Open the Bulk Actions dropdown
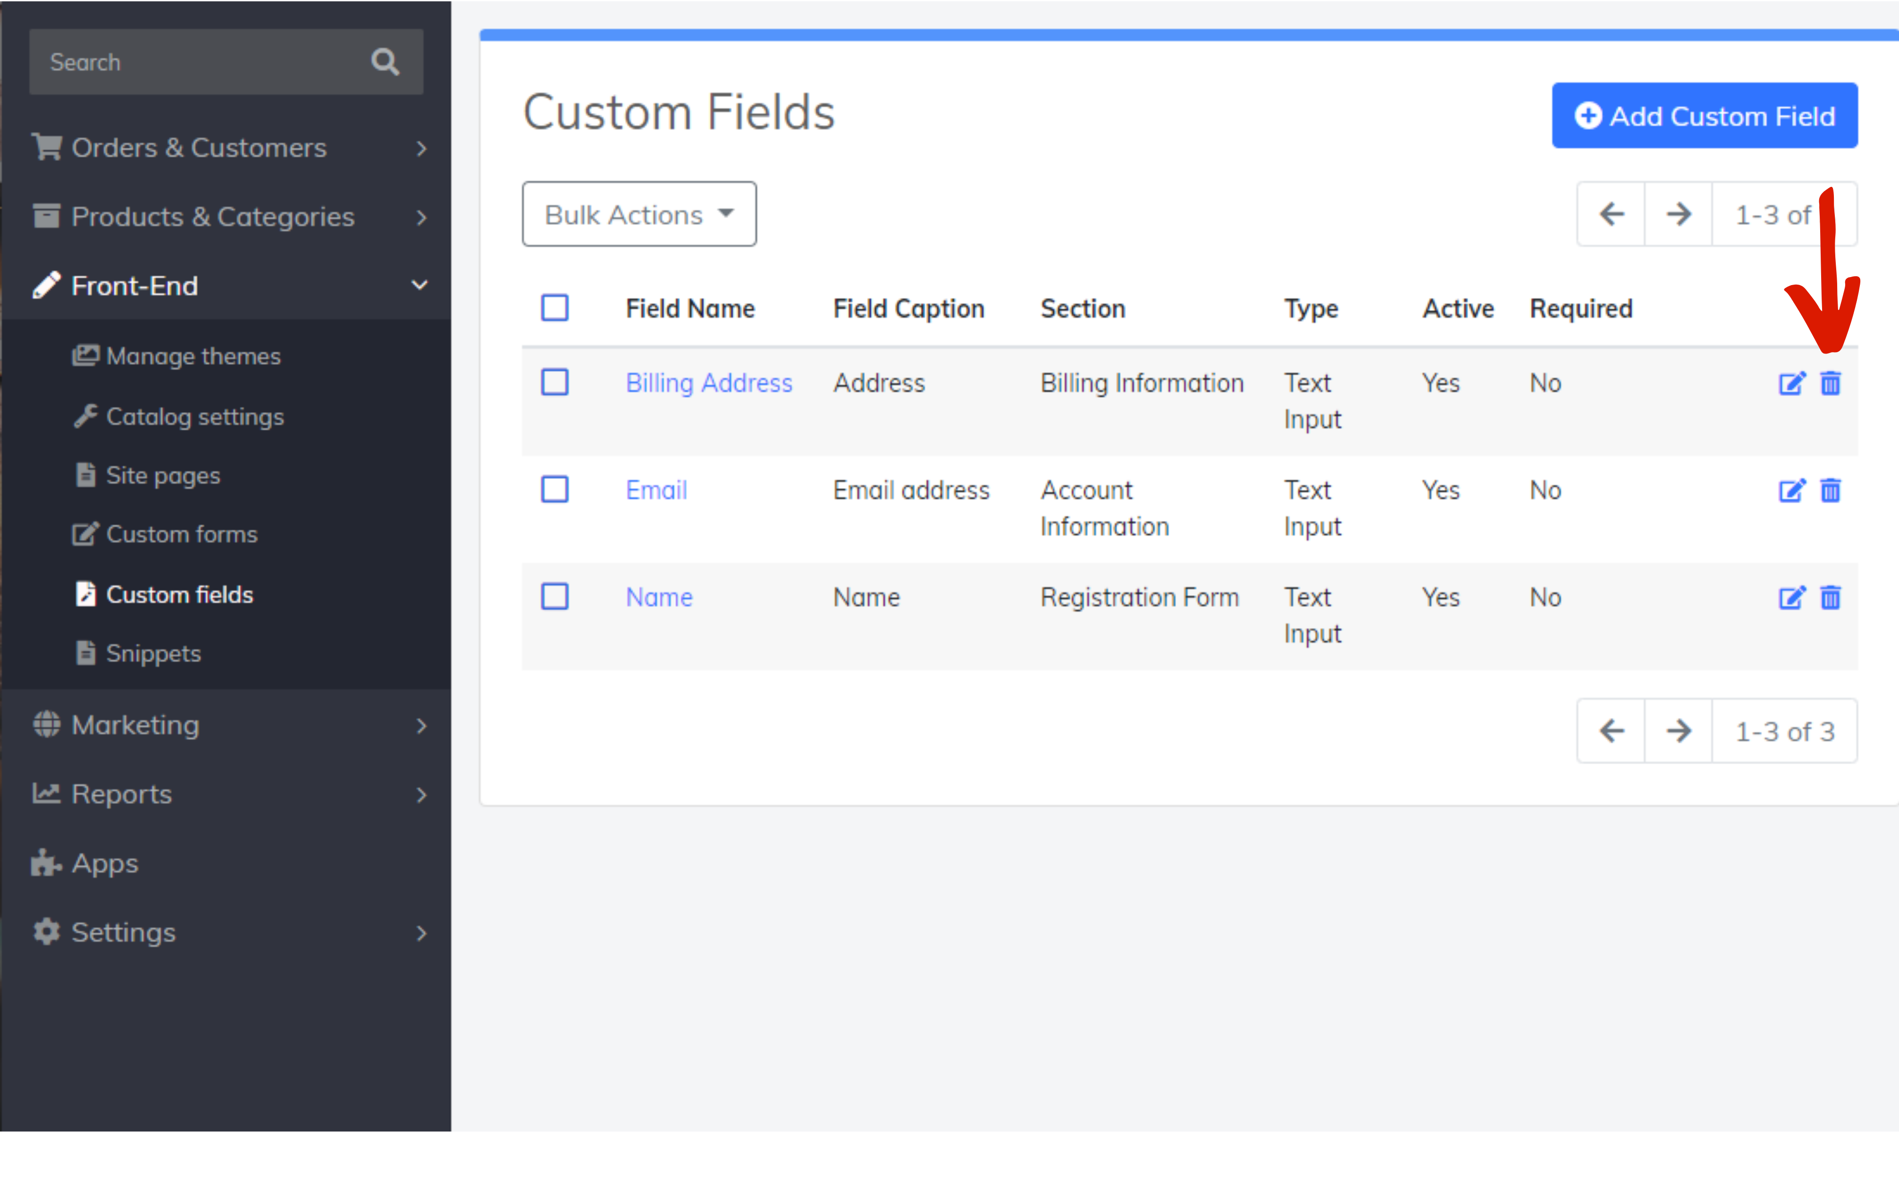1899x1180 pixels. (639, 215)
